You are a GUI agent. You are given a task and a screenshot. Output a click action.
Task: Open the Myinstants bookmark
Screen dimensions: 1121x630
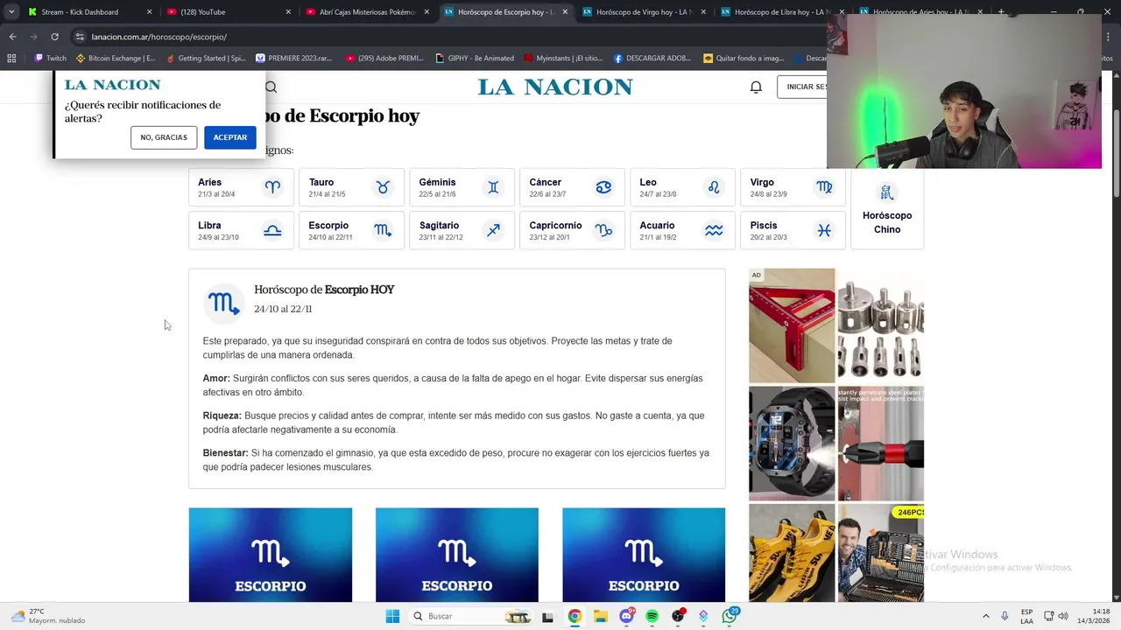pyautogui.click(x=563, y=59)
